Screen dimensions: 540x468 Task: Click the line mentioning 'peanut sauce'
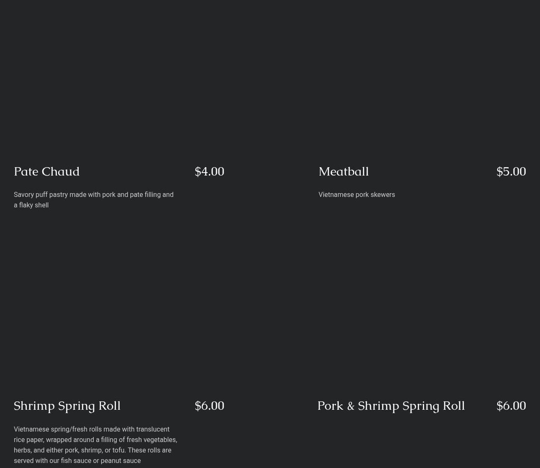point(77,460)
